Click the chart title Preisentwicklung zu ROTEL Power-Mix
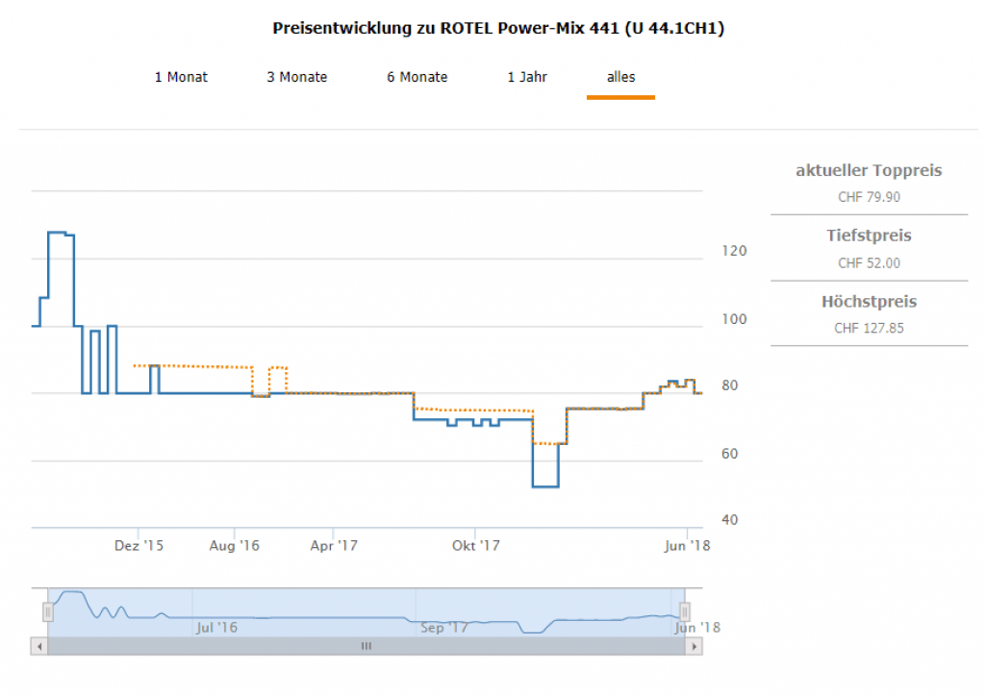 498,29
